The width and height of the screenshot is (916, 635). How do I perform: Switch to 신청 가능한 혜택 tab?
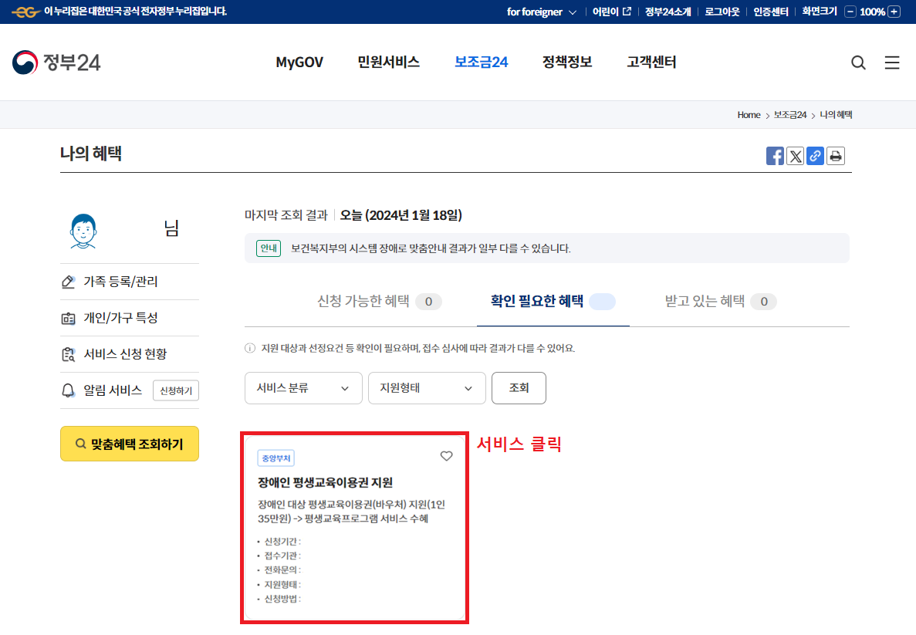(x=379, y=302)
